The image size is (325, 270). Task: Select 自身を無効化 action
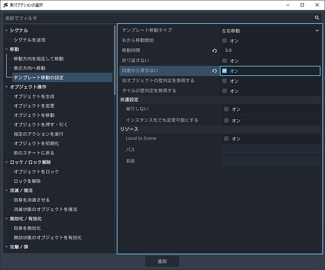[27, 228]
